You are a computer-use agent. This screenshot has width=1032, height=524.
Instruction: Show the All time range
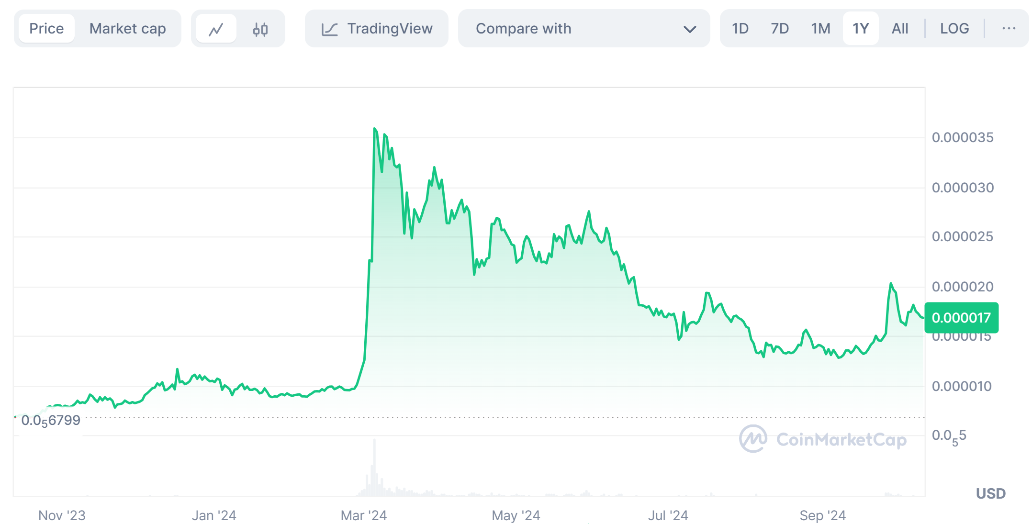click(x=900, y=29)
